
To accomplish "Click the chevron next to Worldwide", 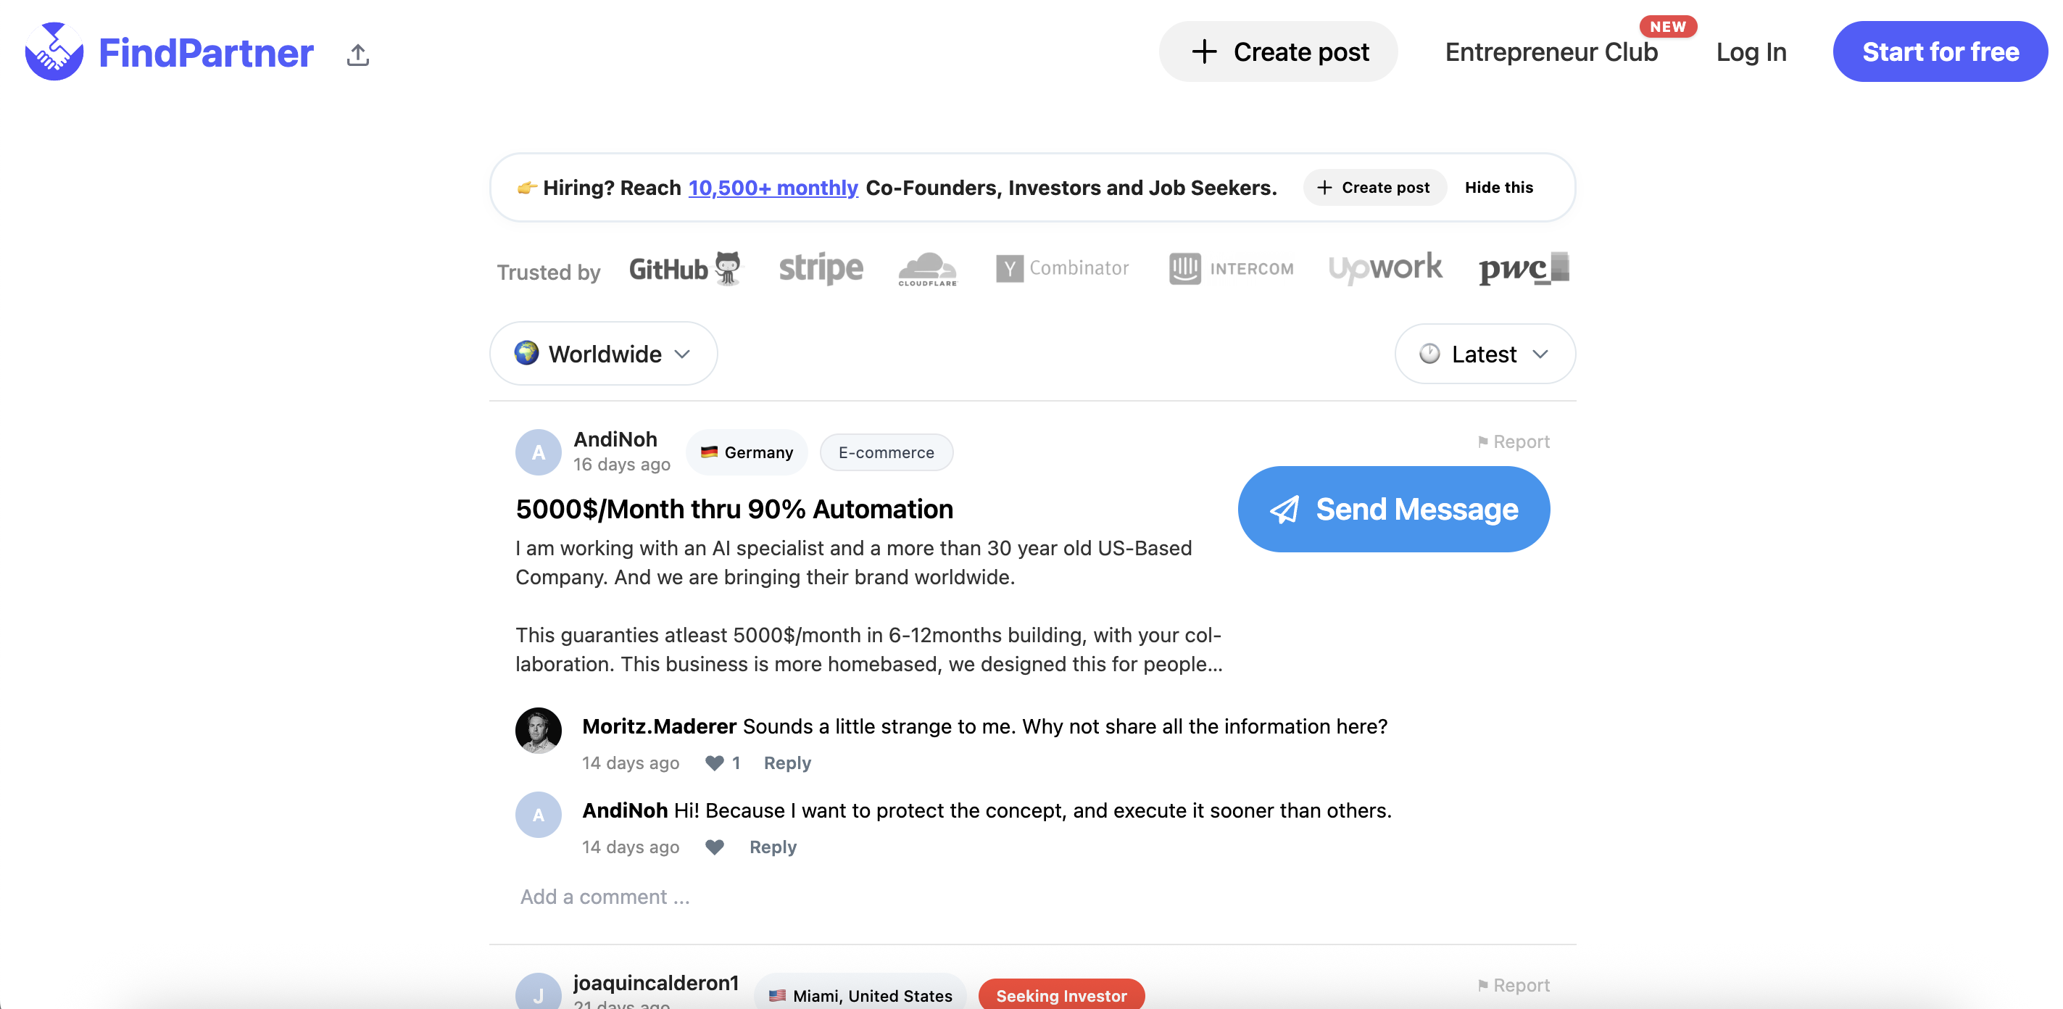I will [682, 354].
